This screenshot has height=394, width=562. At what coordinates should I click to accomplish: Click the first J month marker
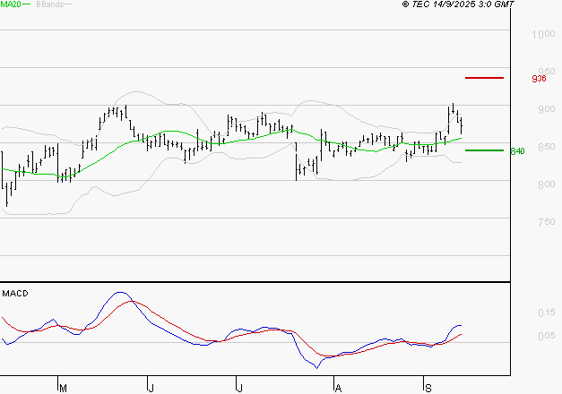tap(151, 388)
